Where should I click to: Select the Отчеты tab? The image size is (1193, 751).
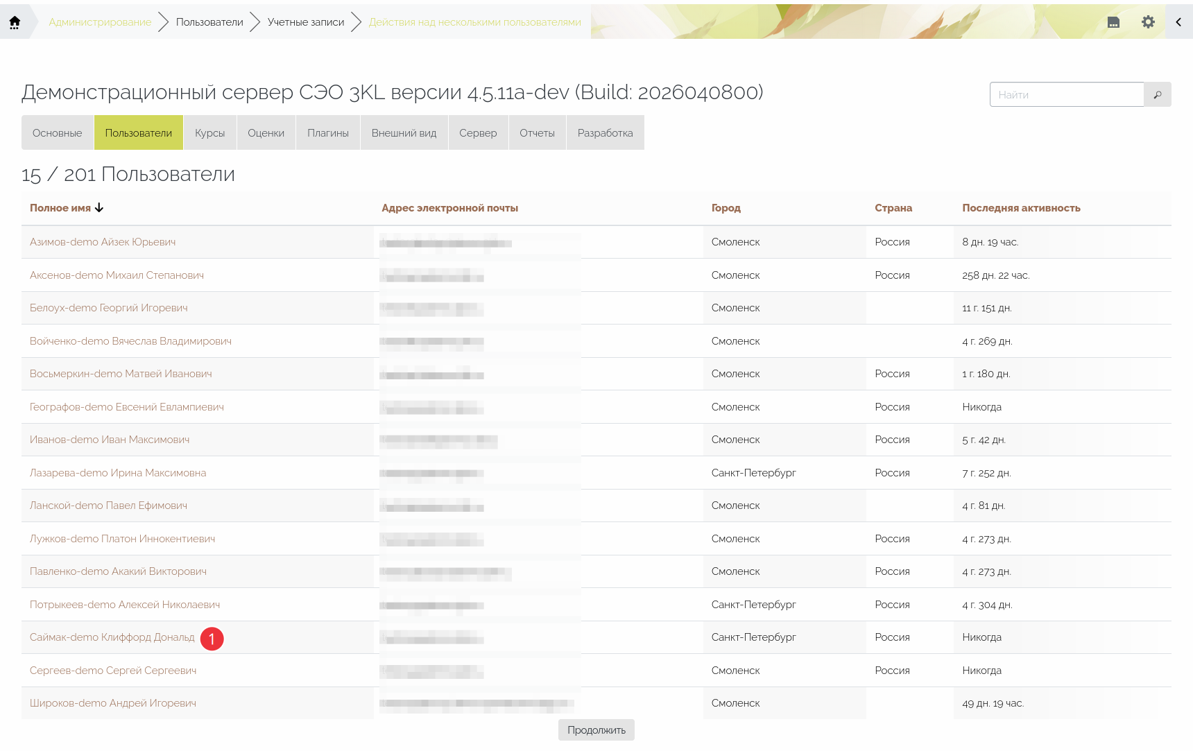click(x=537, y=133)
